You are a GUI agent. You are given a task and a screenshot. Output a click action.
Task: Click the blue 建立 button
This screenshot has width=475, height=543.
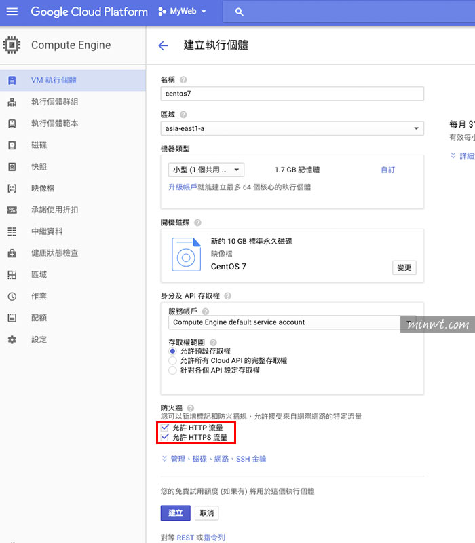point(176,513)
